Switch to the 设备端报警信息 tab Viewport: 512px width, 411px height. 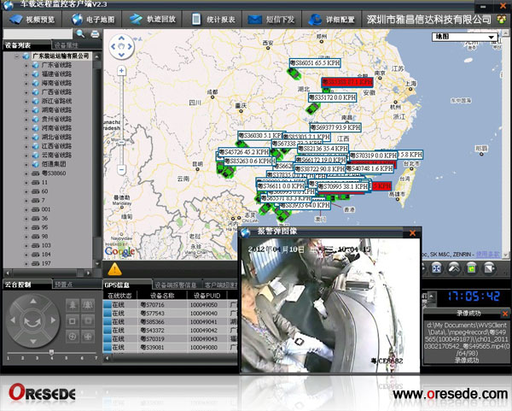[x=177, y=285]
